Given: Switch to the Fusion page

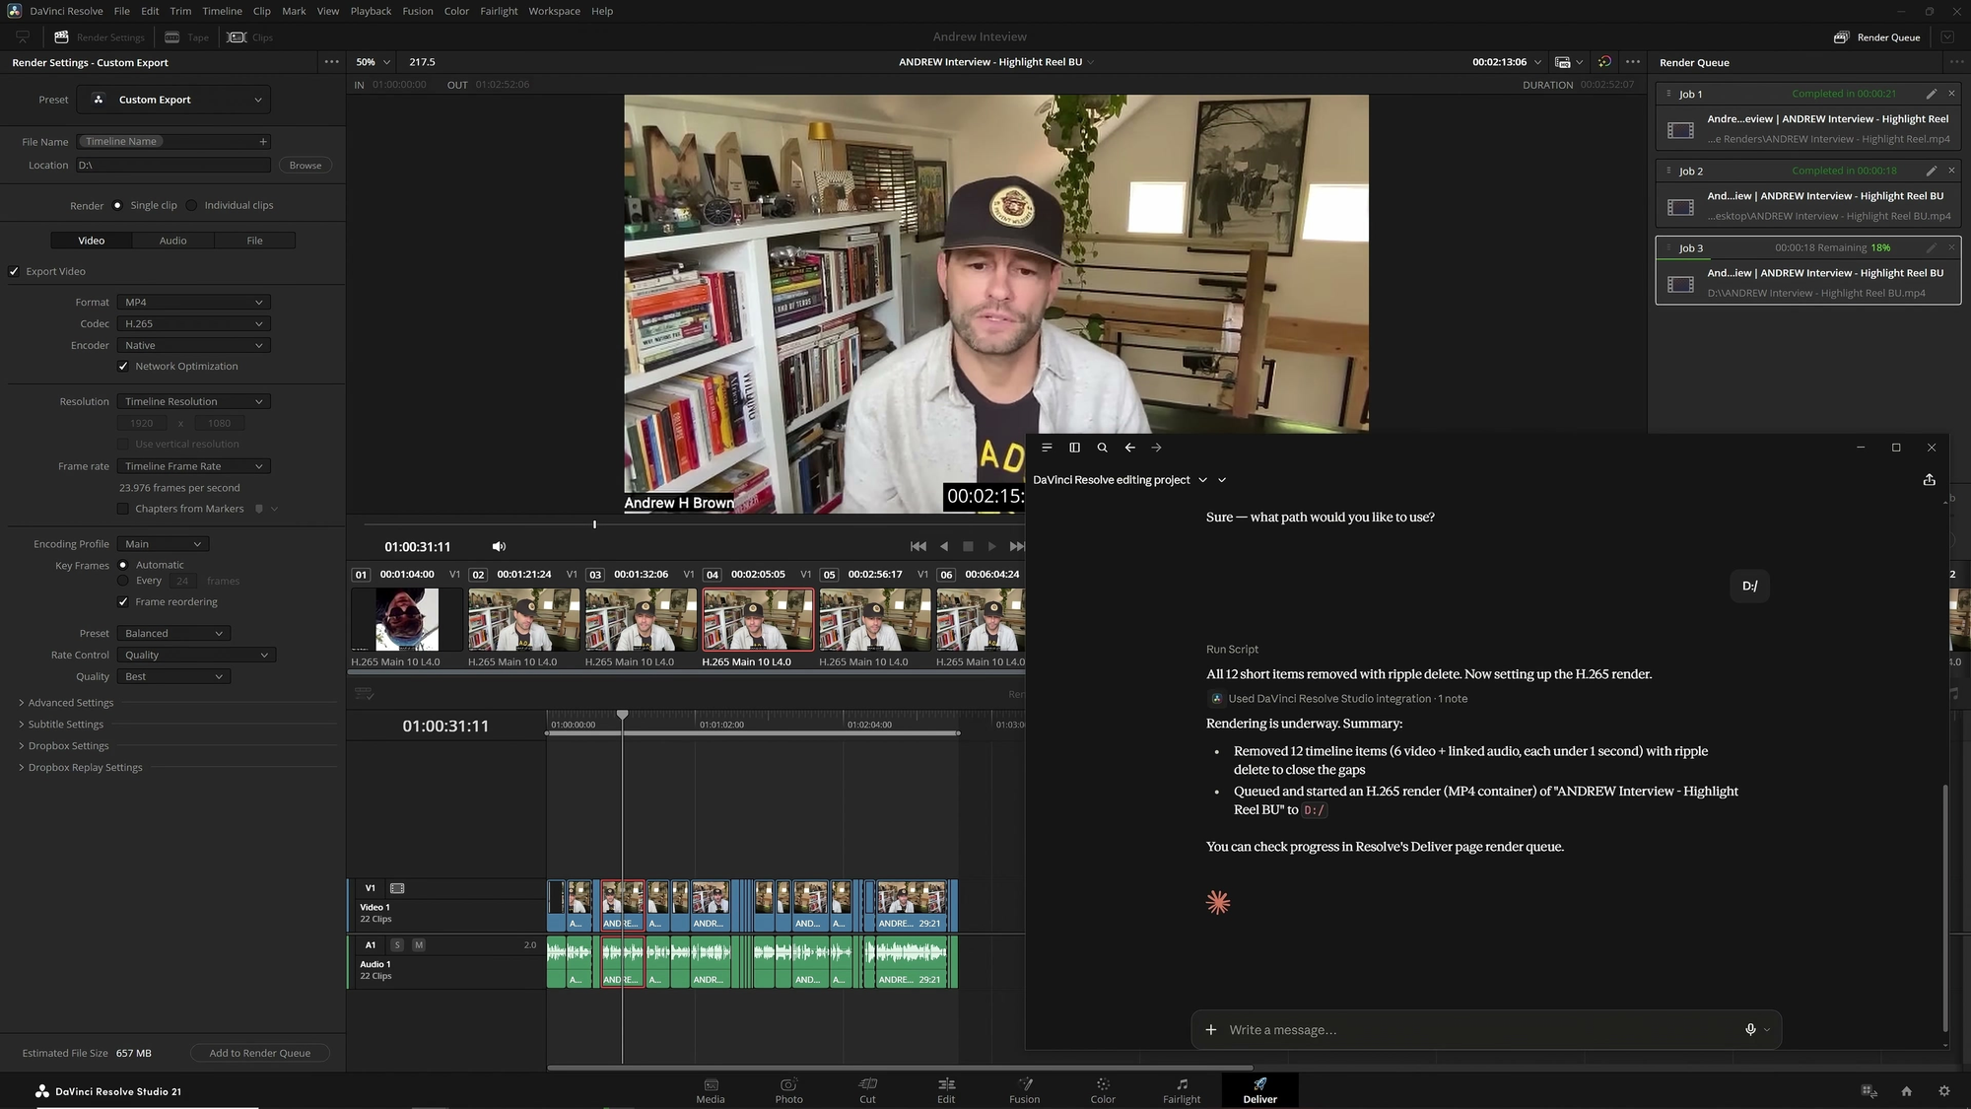Looking at the screenshot, I should [x=1024, y=1090].
